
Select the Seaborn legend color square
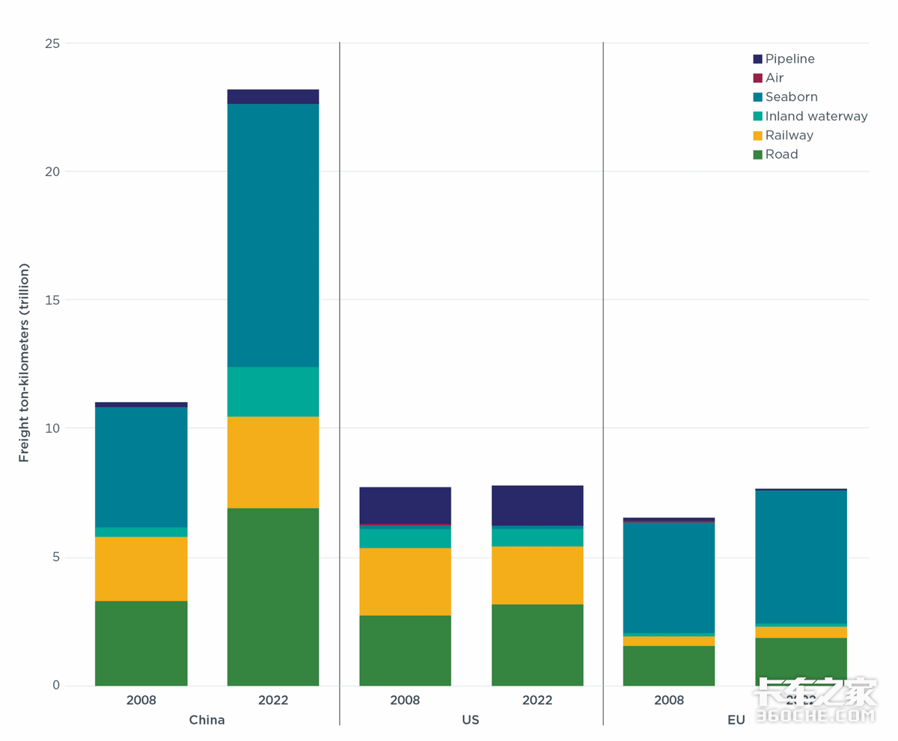[x=757, y=97]
